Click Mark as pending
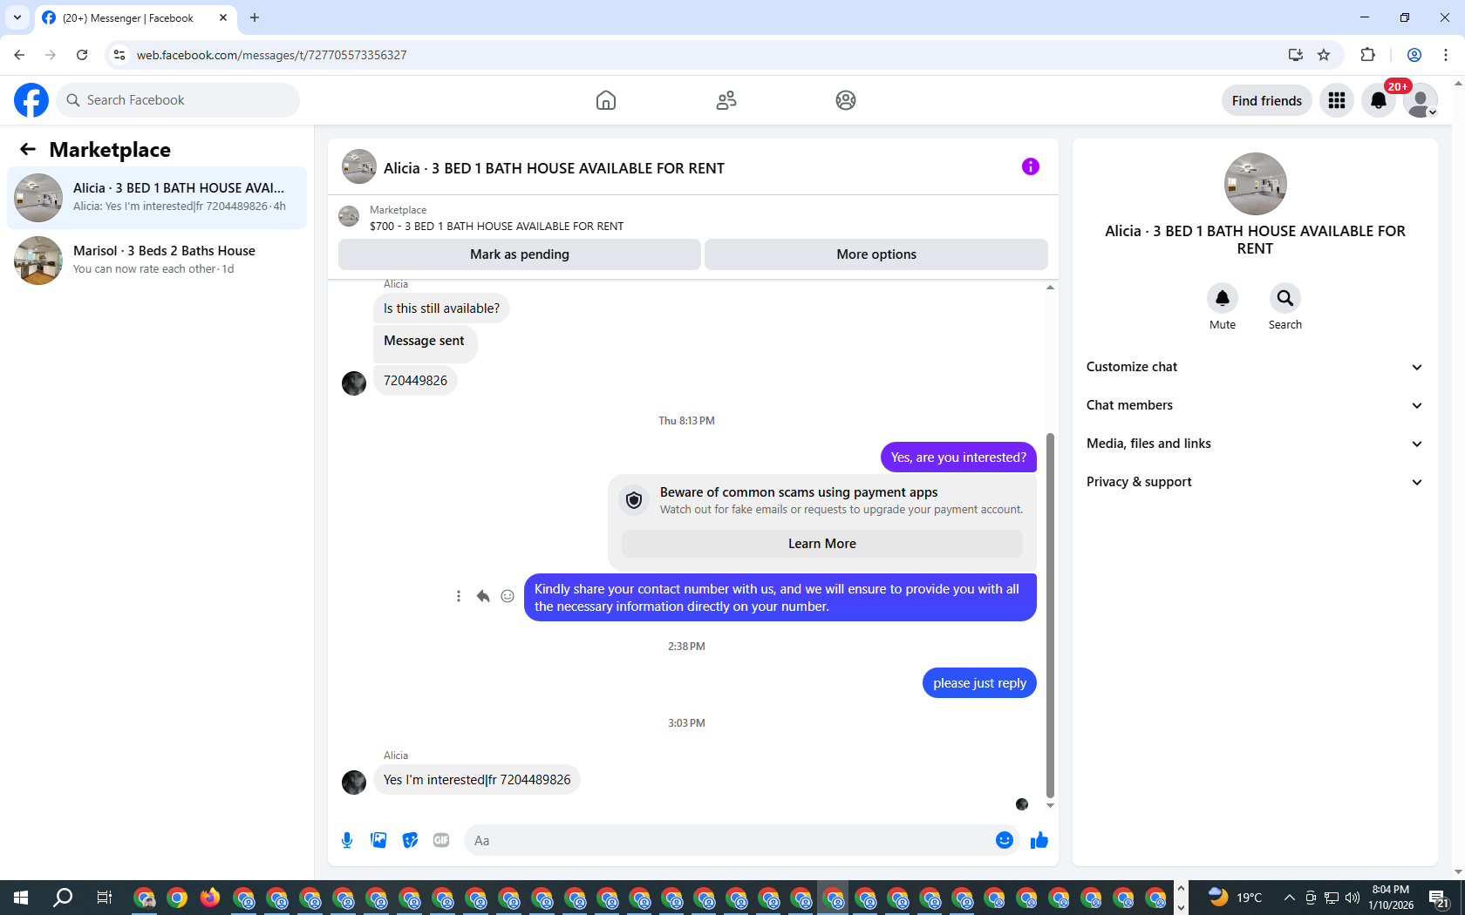This screenshot has width=1465, height=915. (520, 254)
